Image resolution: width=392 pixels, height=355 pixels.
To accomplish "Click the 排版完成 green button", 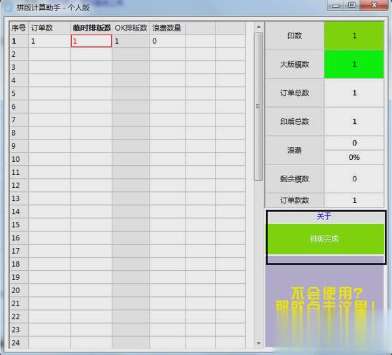I will (x=325, y=239).
